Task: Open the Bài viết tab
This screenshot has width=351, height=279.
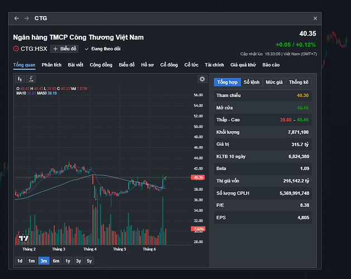Action: 76,65
